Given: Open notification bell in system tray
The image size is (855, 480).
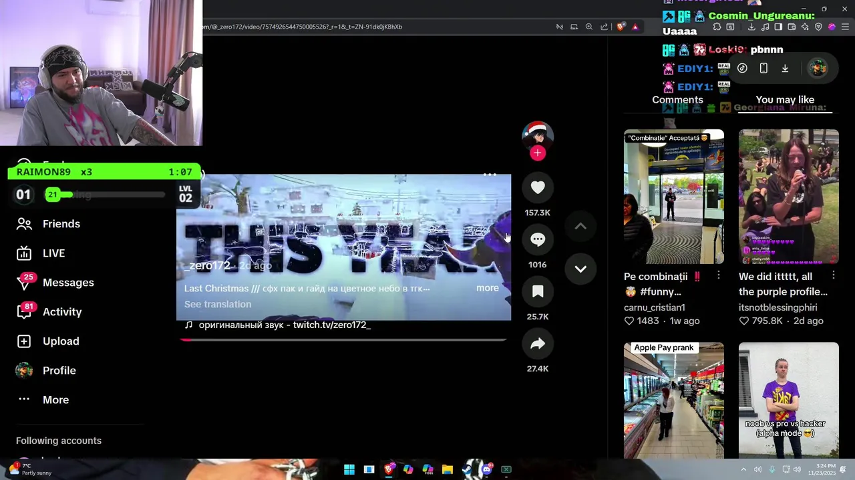Looking at the screenshot, I should click(842, 469).
